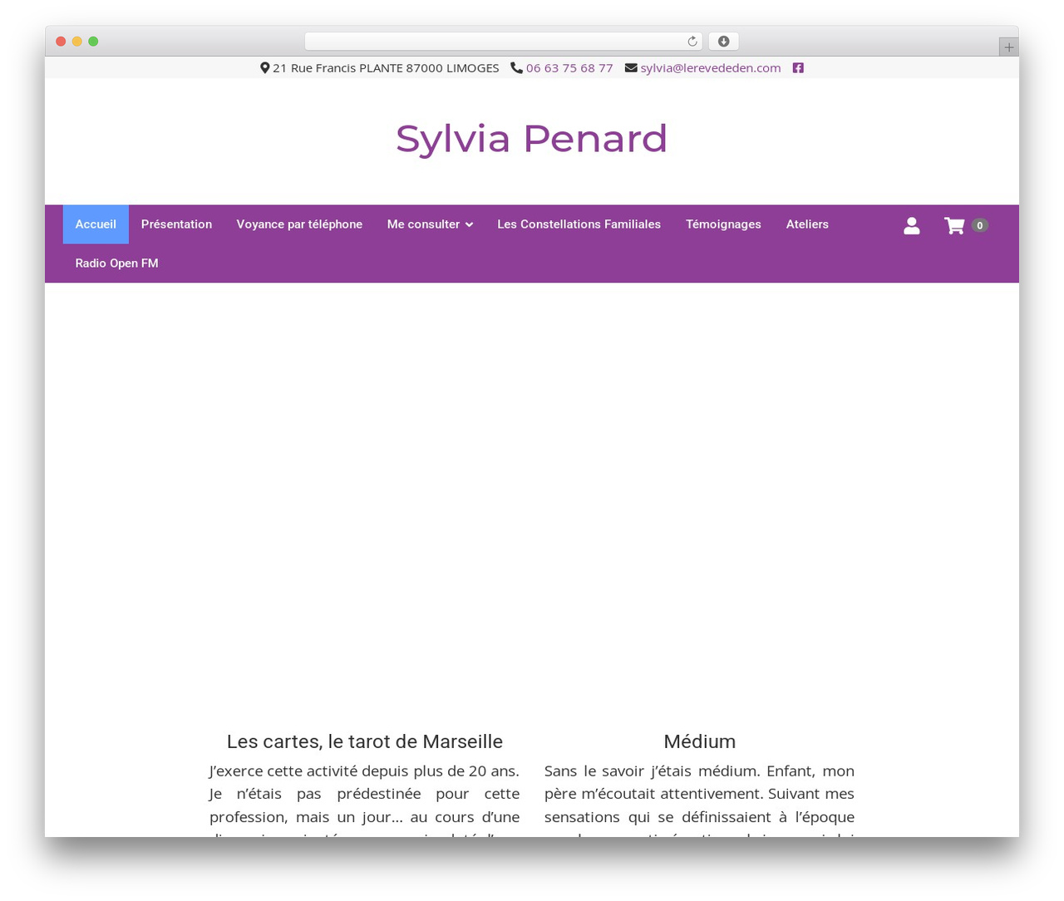Expand the Me consulter dropdown menu
The image size is (1064, 901).
430,224
